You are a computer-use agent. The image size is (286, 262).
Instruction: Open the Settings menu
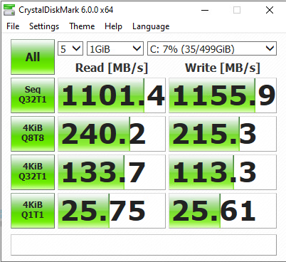tap(44, 26)
